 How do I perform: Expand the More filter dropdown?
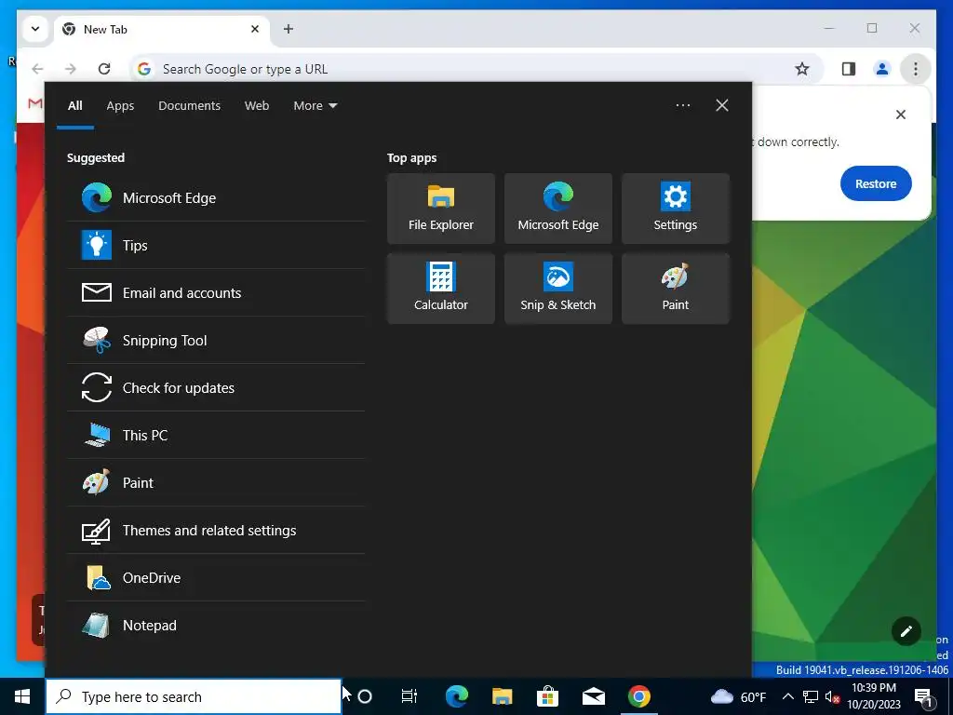pyautogui.click(x=315, y=106)
